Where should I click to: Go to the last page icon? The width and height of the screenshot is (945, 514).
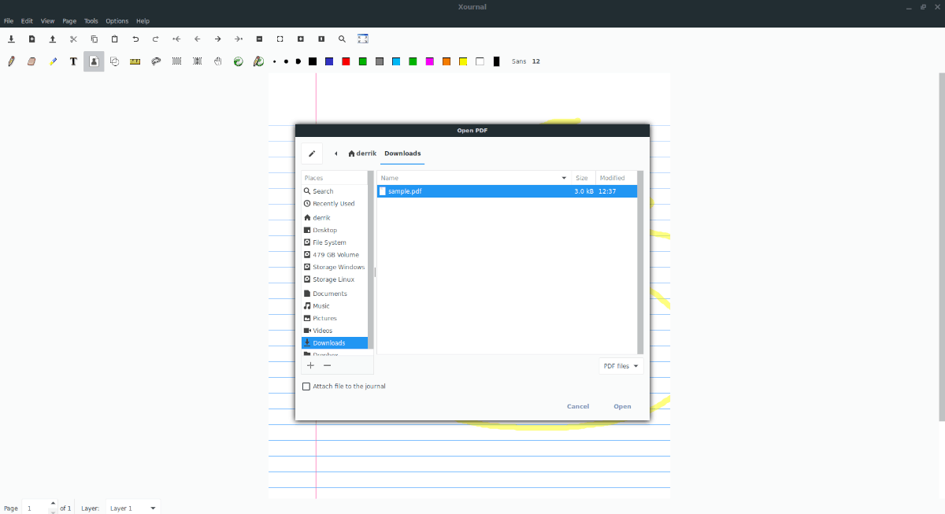coord(239,39)
